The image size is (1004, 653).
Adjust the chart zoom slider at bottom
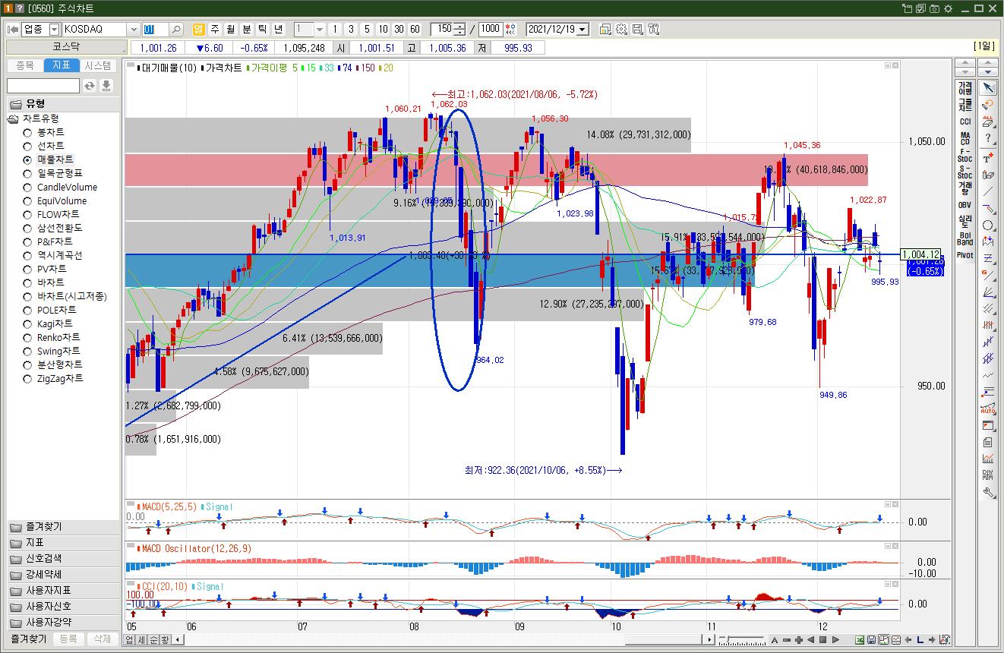point(728,639)
